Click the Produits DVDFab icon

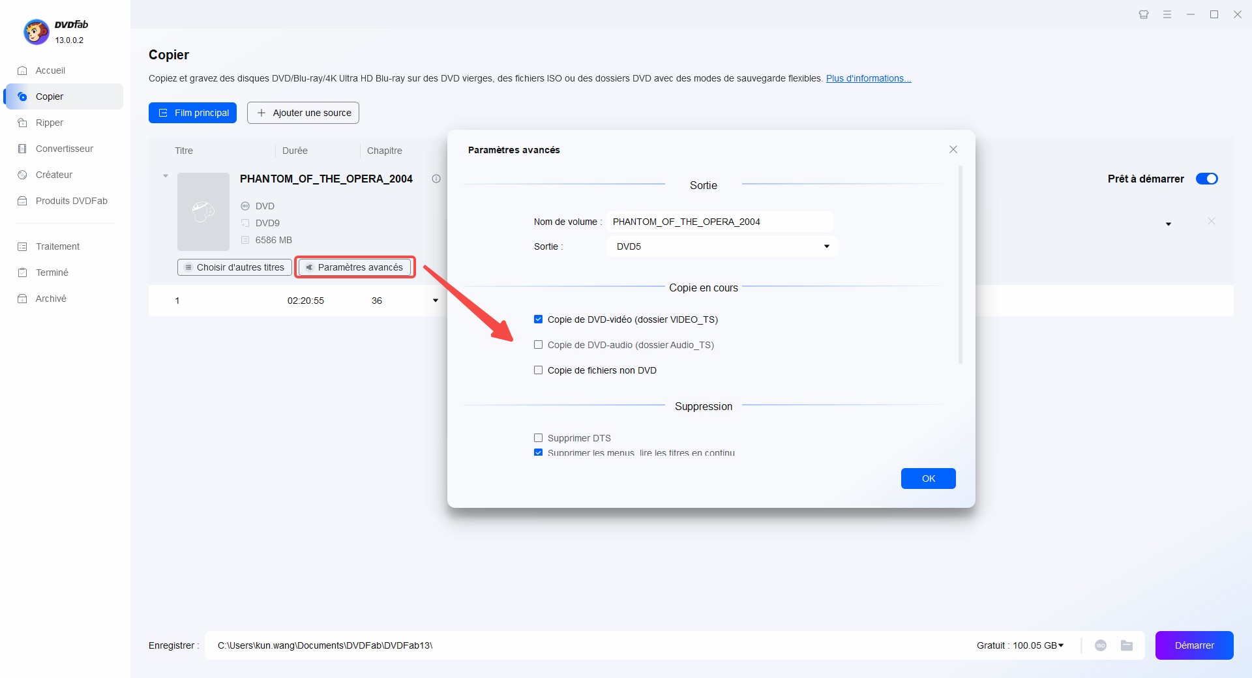(x=22, y=201)
